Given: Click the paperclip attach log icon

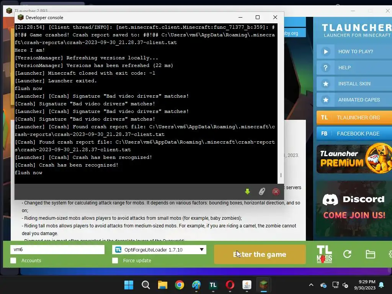Looking at the screenshot, I should pyautogui.click(x=262, y=191).
